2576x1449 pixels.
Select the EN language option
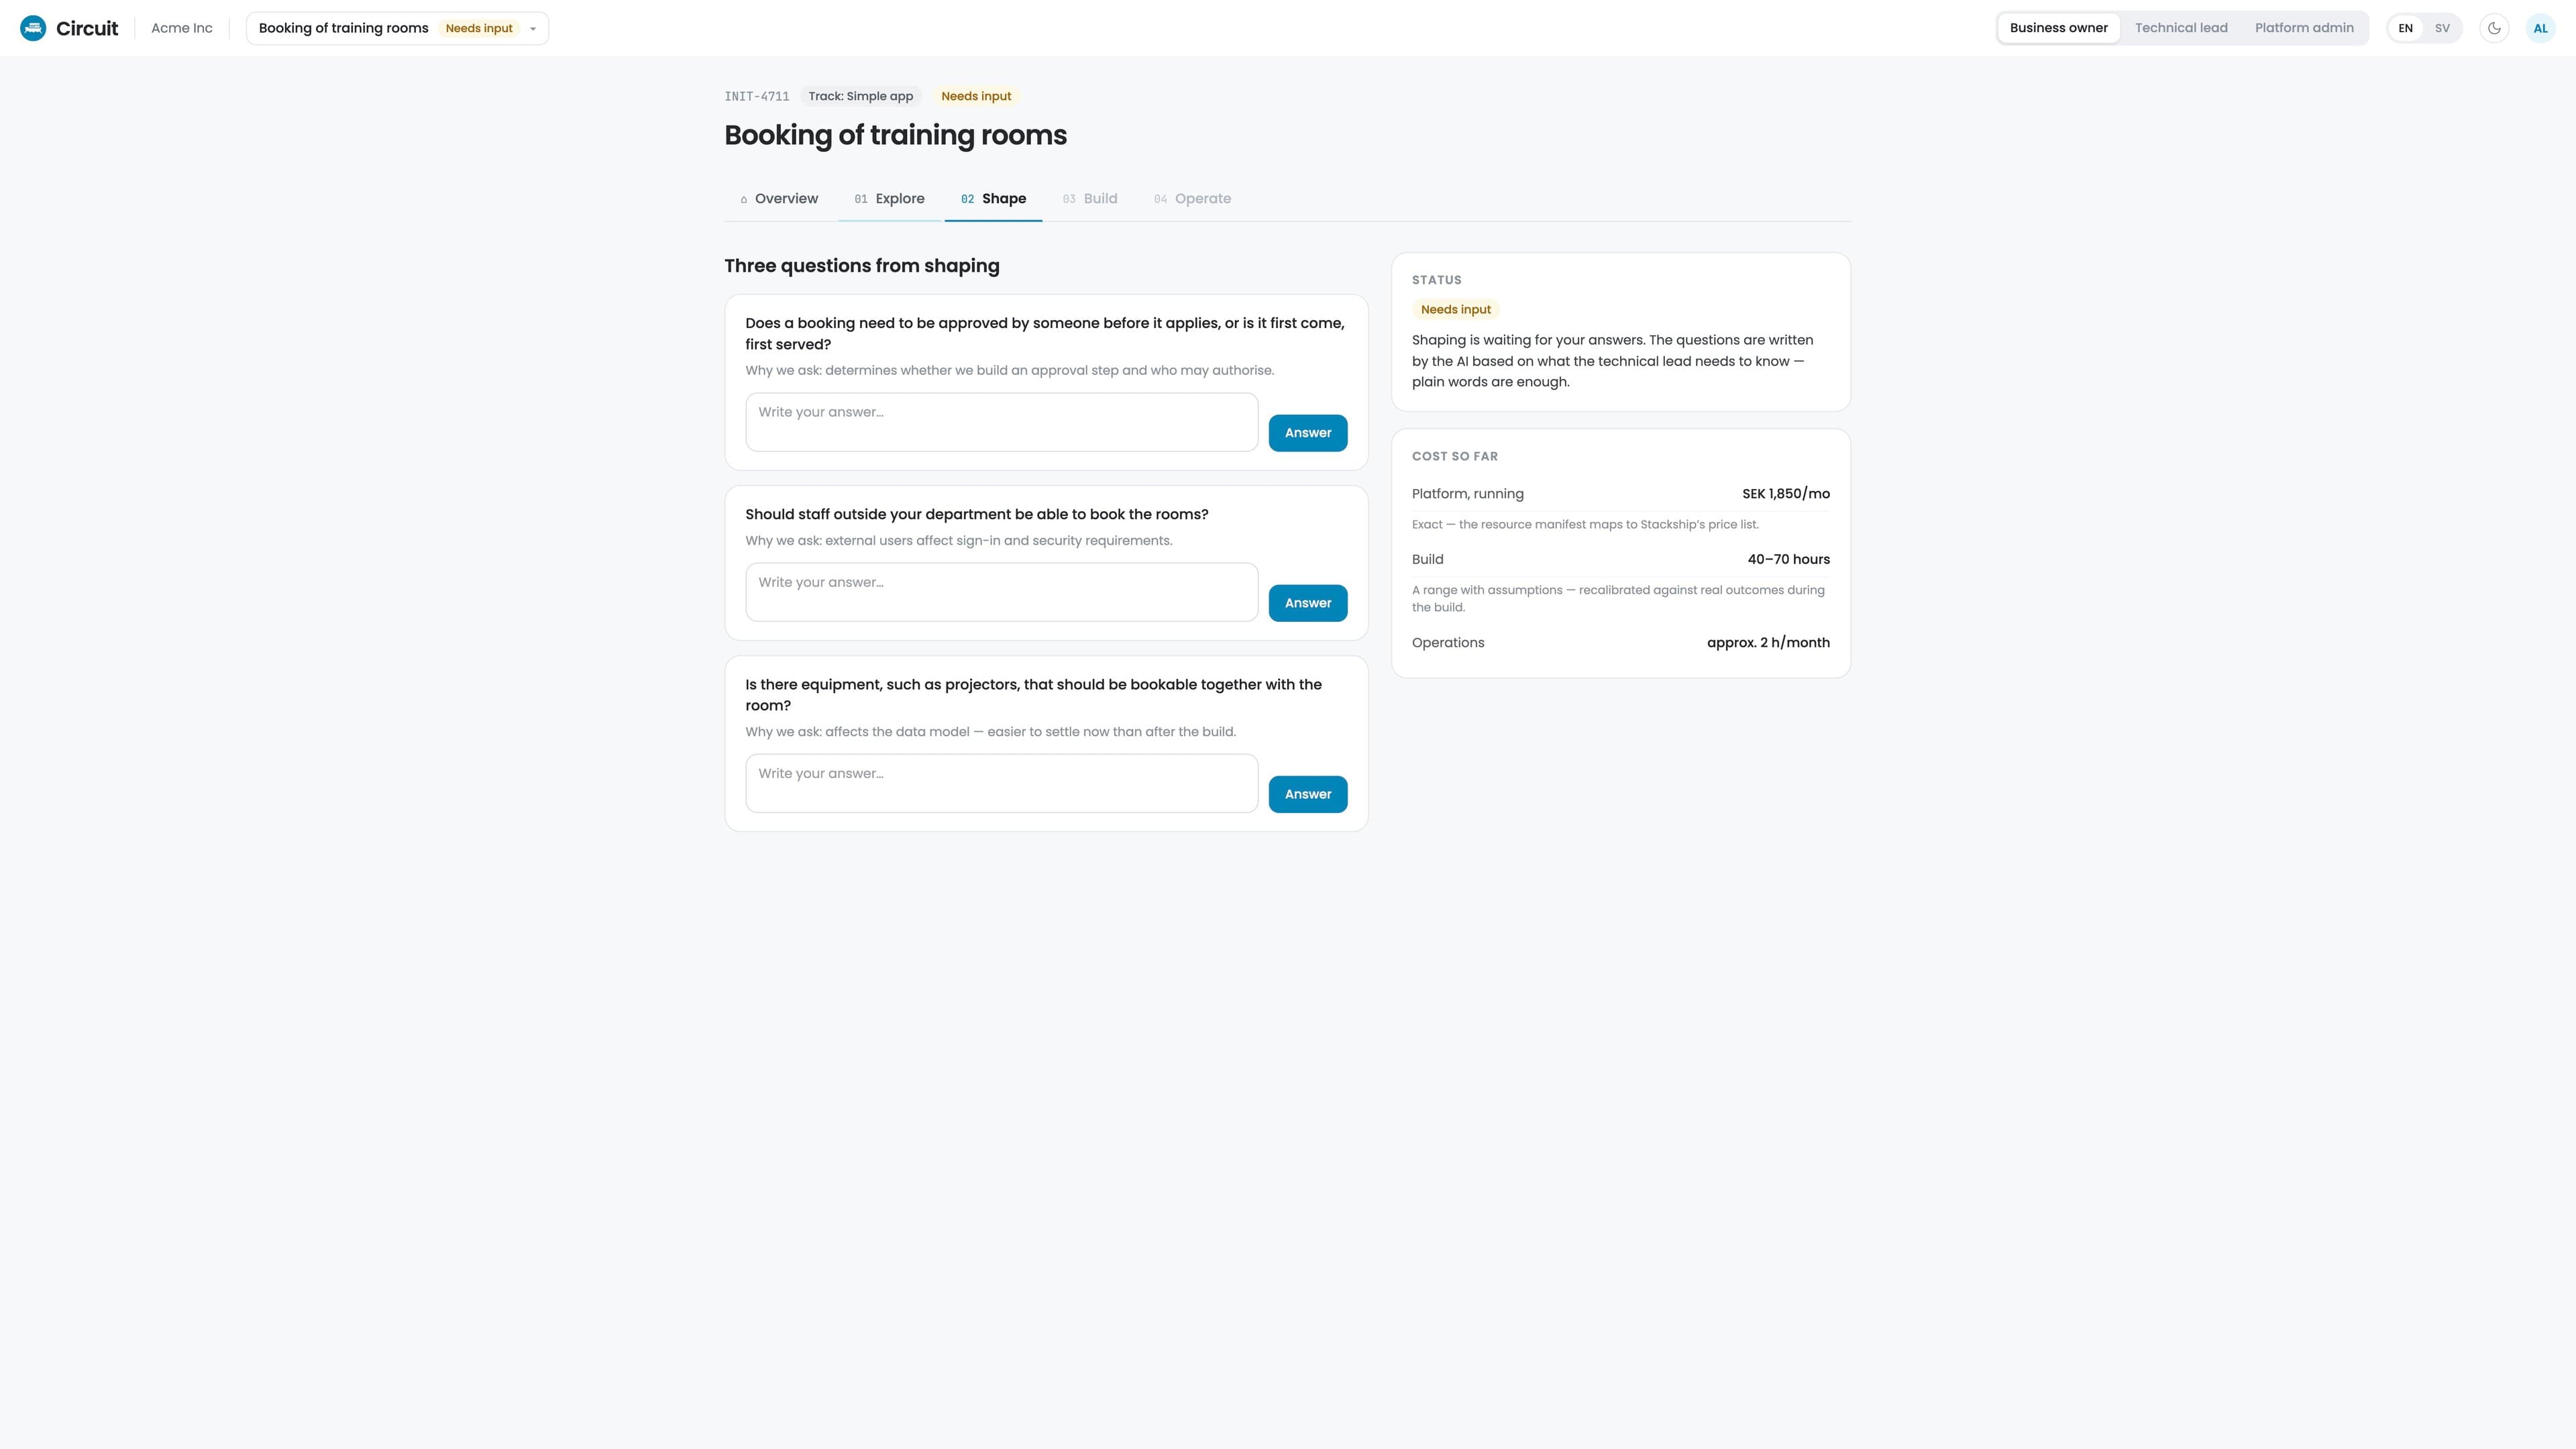(x=2405, y=28)
